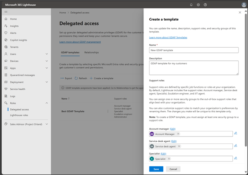Image resolution: width=248 pixels, height=175 pixels.
Task: Expand Sales Advisor menu chevron
Action: [46, 124]
